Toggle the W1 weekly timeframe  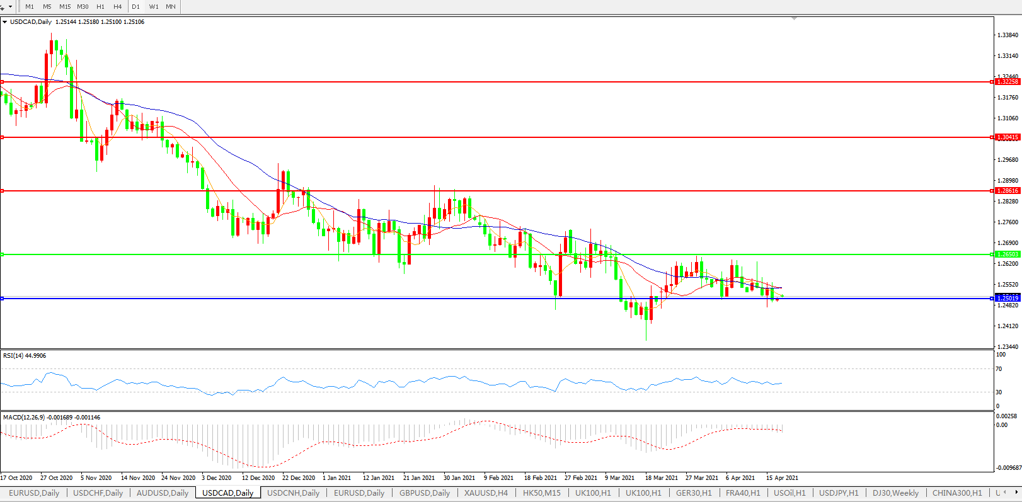(x=154, y=6)
